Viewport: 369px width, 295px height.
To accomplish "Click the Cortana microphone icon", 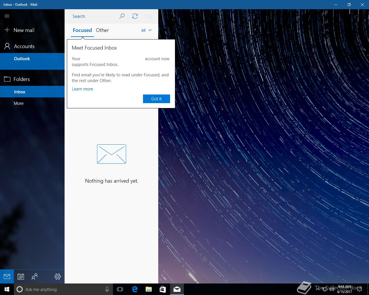I will pyautogui.click(x=107, y=289).
